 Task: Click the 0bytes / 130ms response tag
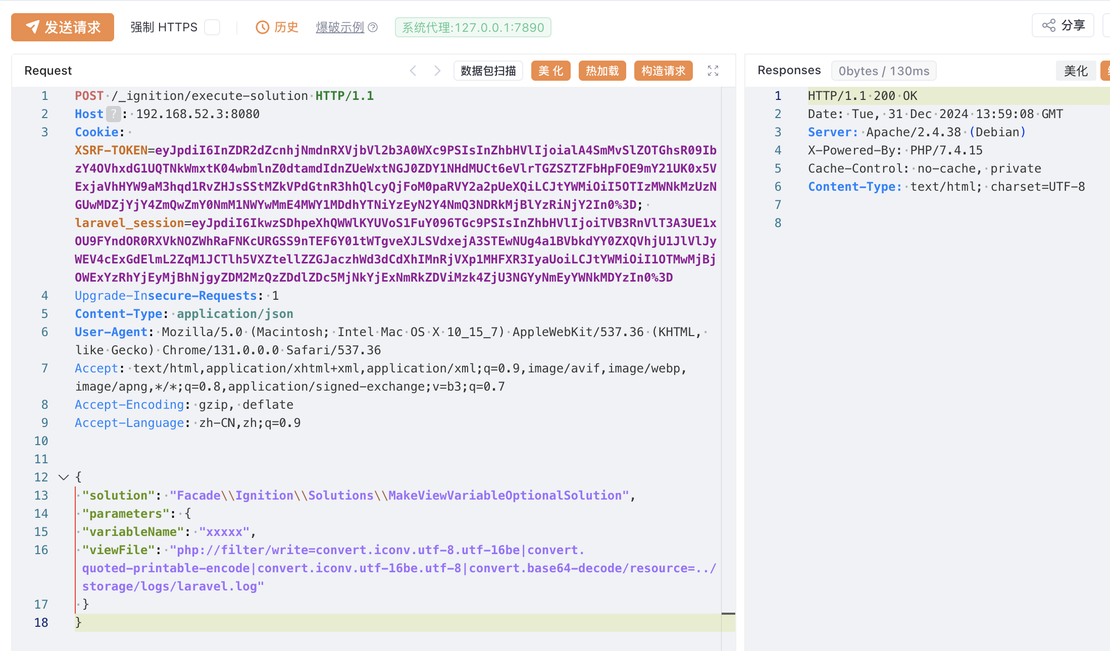click(x=883, y=71)
